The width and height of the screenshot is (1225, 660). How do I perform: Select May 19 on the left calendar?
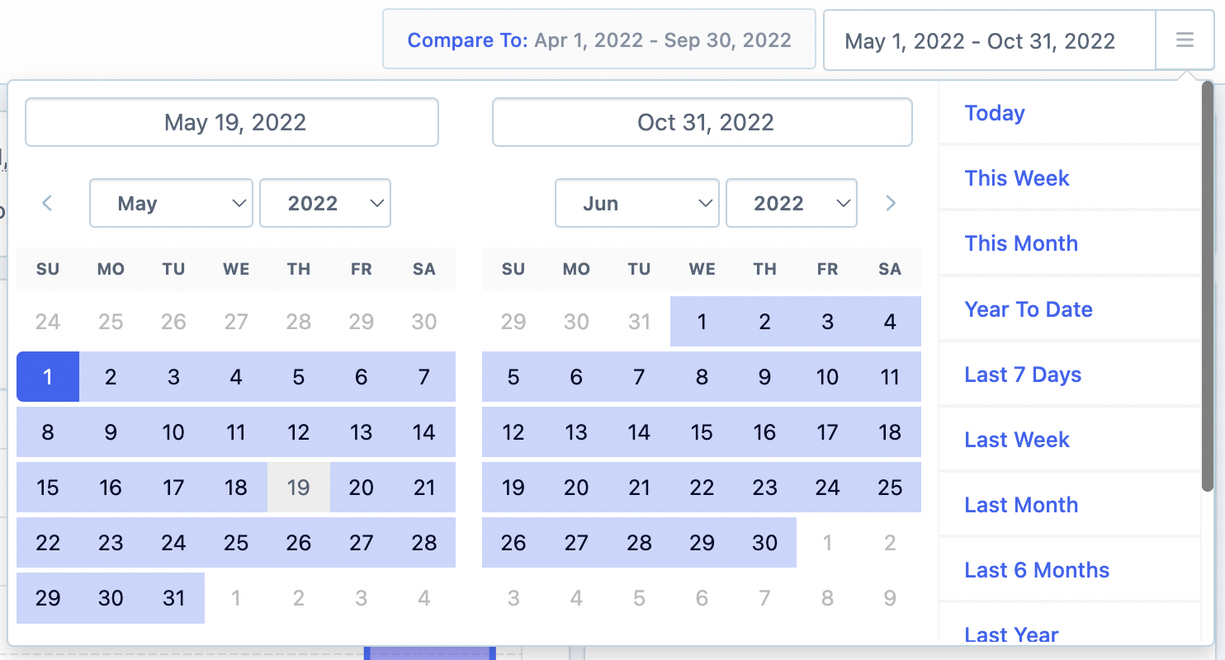[x=298, y=488]
